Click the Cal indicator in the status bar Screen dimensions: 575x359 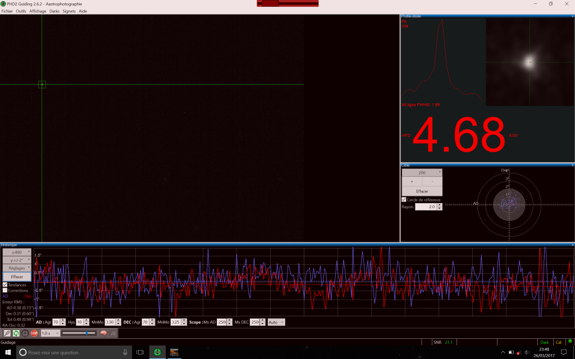(x=559, y=341)
